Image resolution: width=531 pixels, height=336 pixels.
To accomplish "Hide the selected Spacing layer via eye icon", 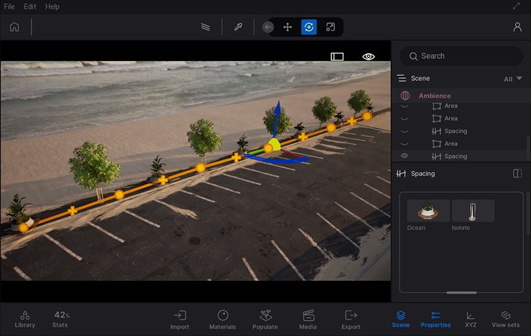I will pos(405,156).
